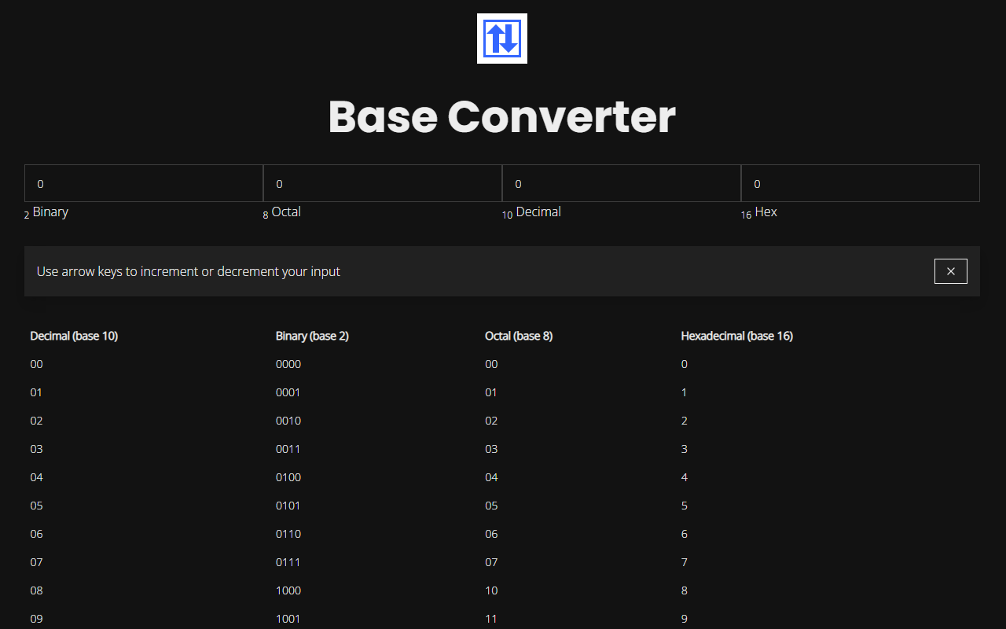This screenshot has height=629, width=1006.
Task: Select the Decimal (base 10) column header
Action: coord(74,336)
